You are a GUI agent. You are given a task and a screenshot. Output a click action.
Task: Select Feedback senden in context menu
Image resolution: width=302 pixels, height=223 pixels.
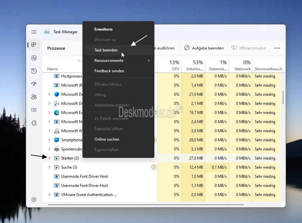click(118, 71)
